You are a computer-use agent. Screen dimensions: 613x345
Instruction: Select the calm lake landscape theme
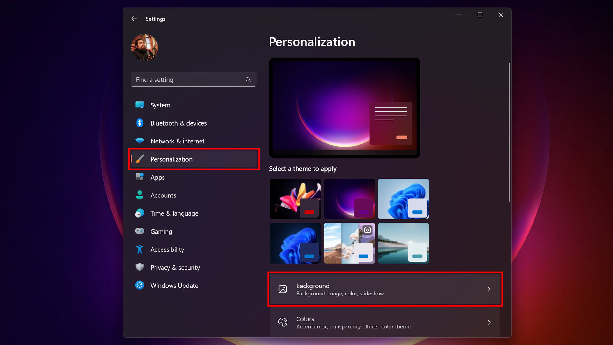(403, 243)
